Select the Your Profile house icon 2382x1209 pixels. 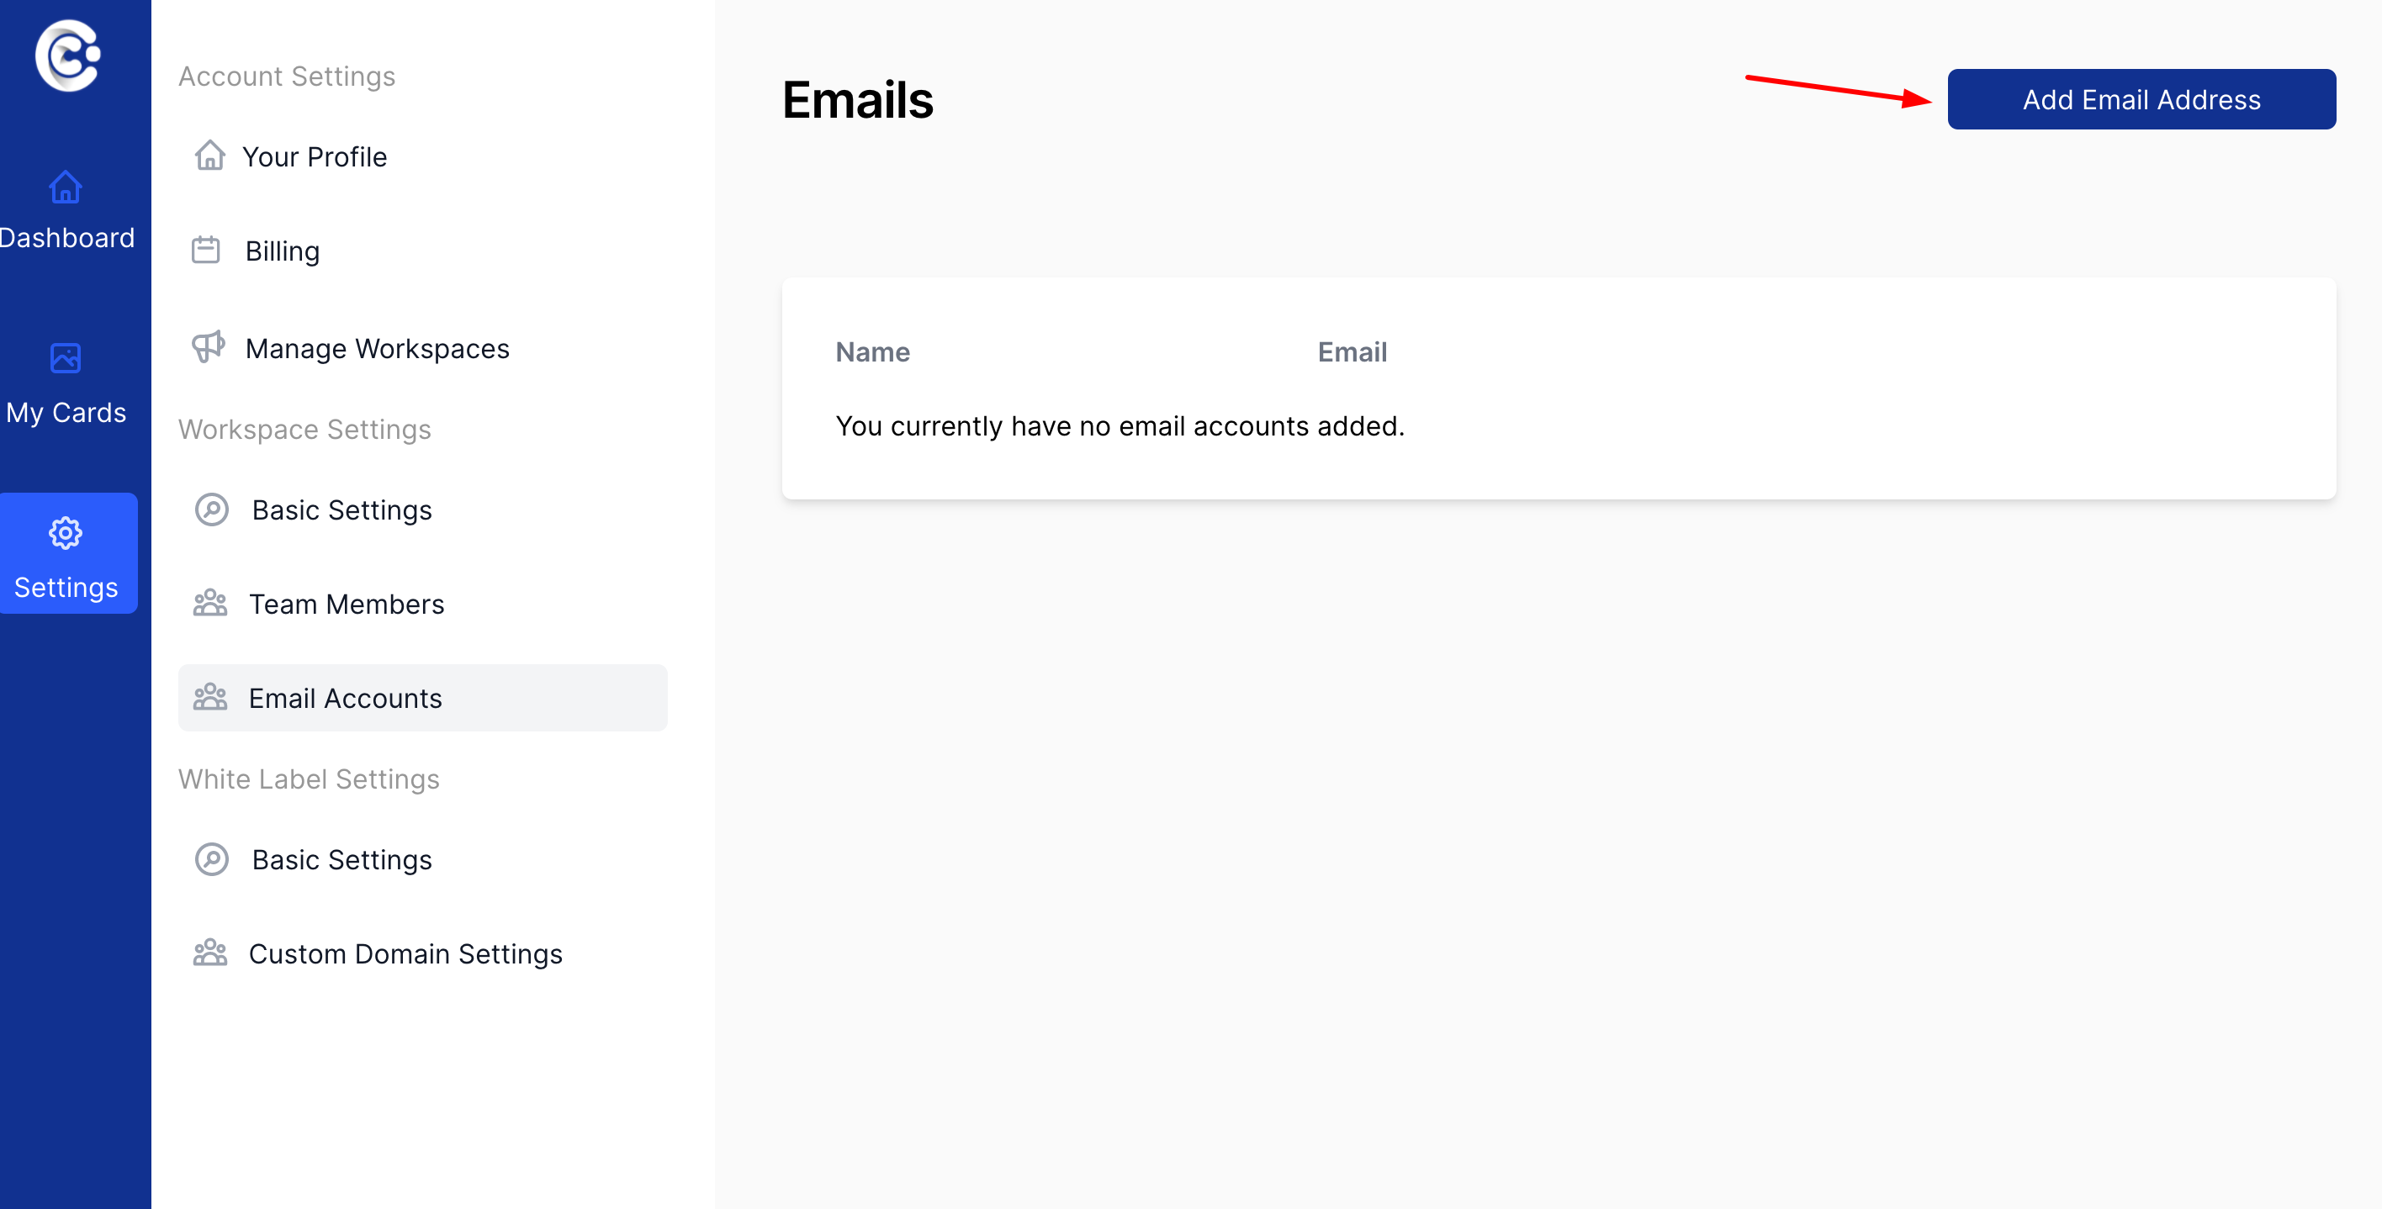tap(211, 156)
